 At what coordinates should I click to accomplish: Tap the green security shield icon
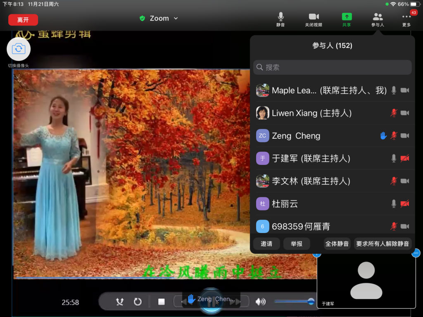click(x=142, y=18)
